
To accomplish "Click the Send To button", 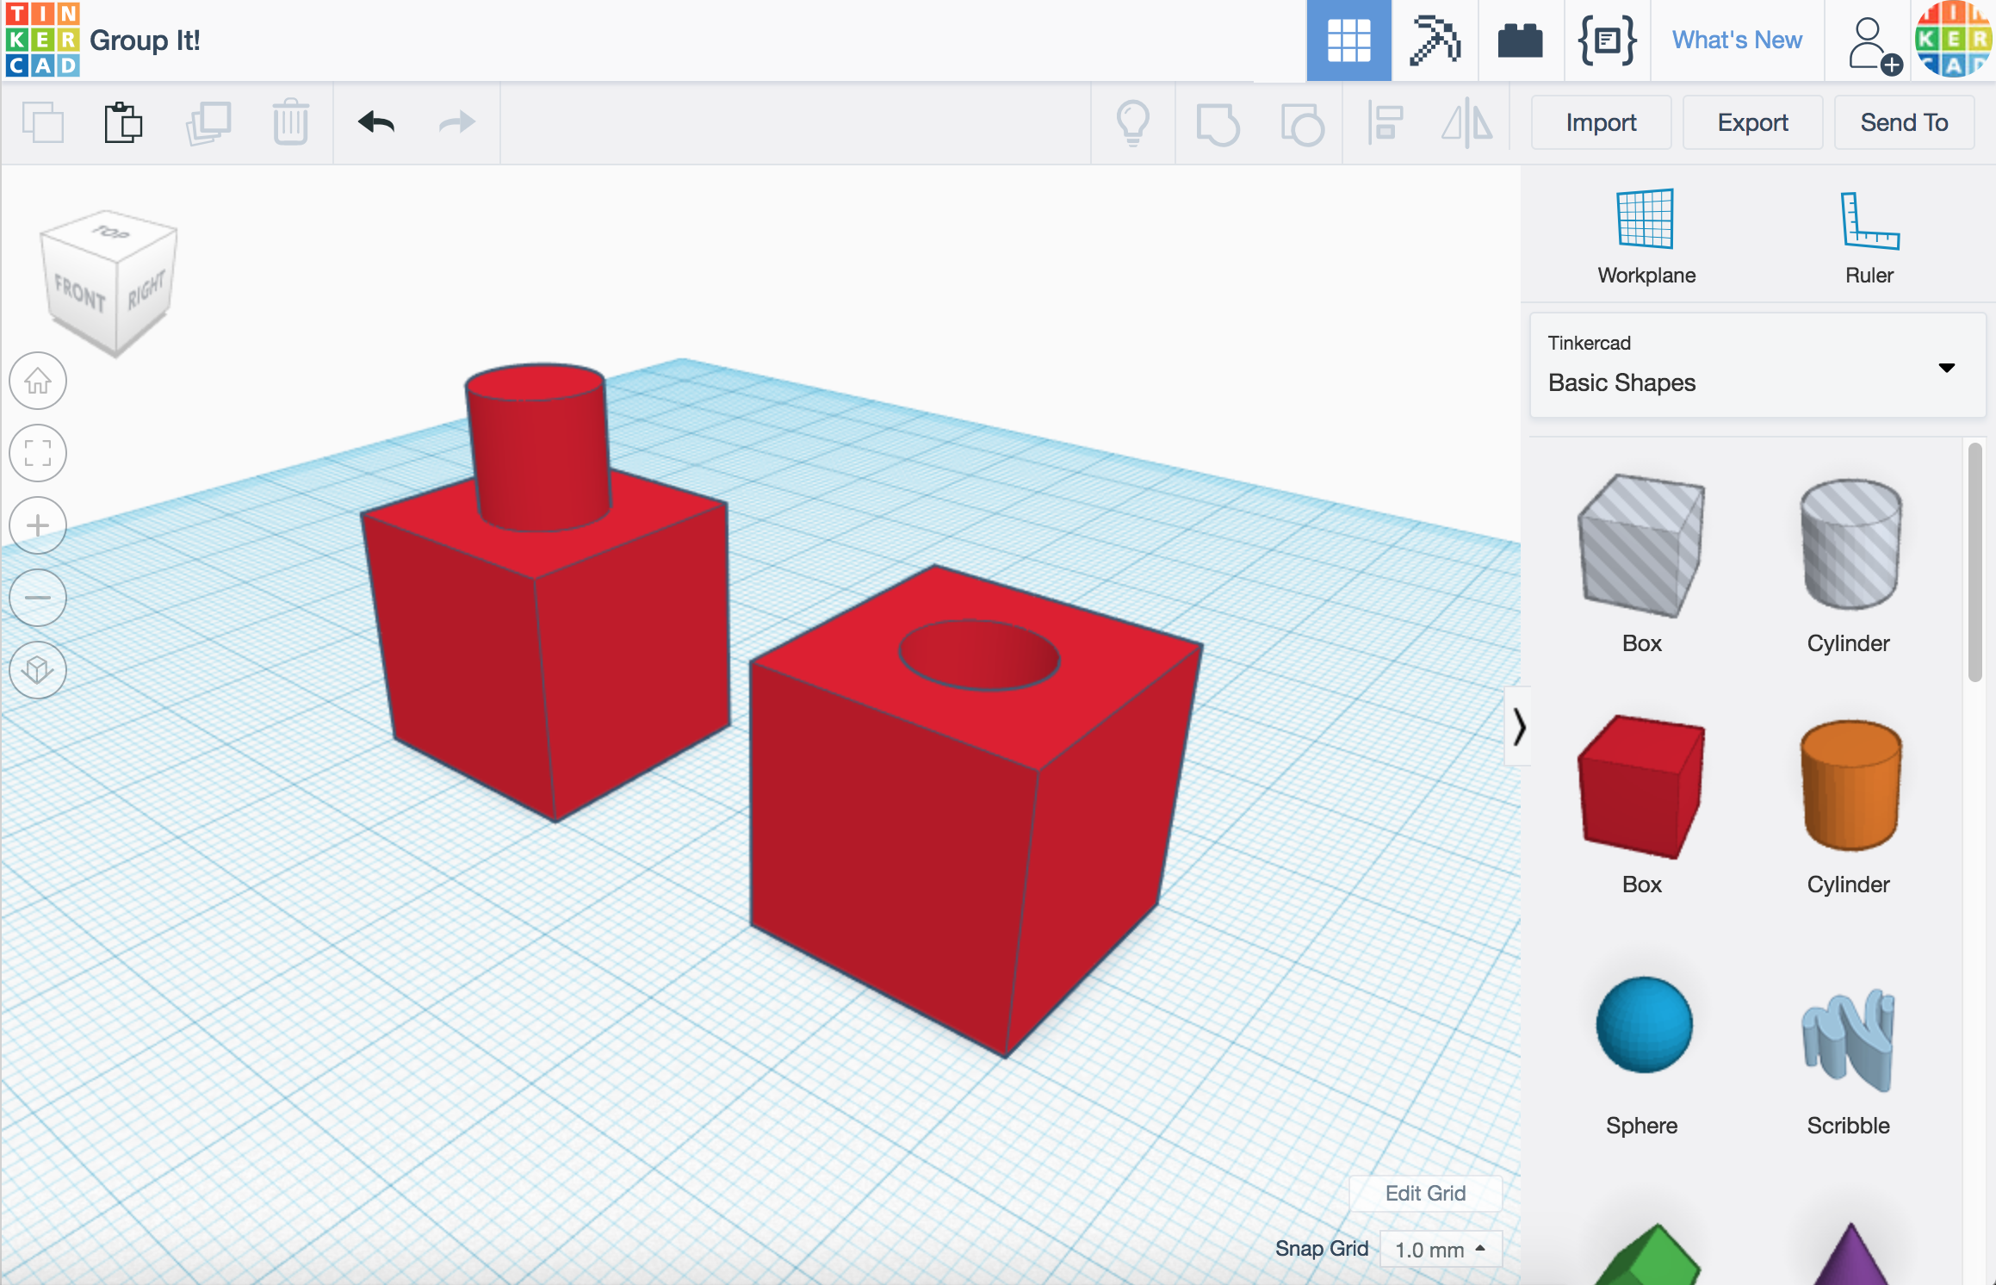I will [1904, 122].
